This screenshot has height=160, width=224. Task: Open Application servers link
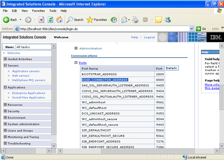[26, 71]
